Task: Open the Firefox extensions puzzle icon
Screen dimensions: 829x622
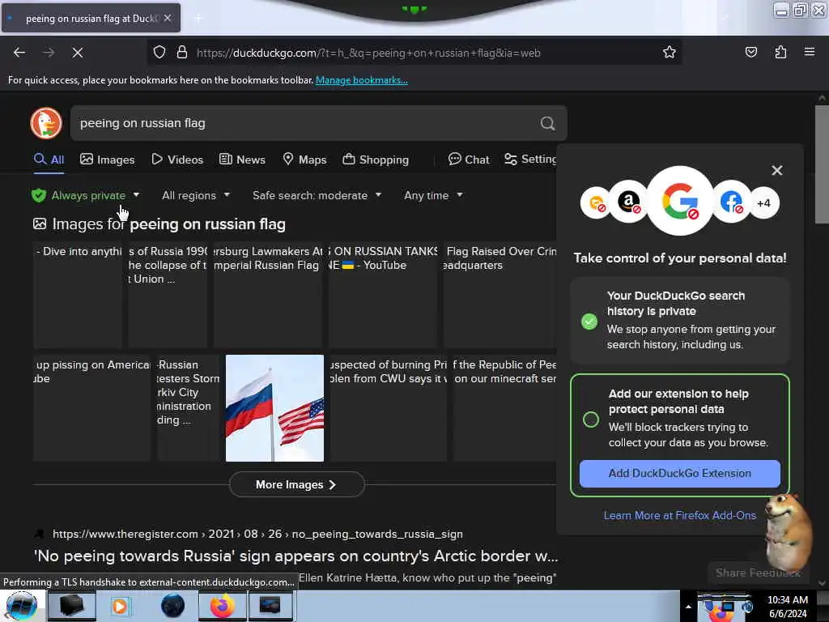Action: point(780,53)
